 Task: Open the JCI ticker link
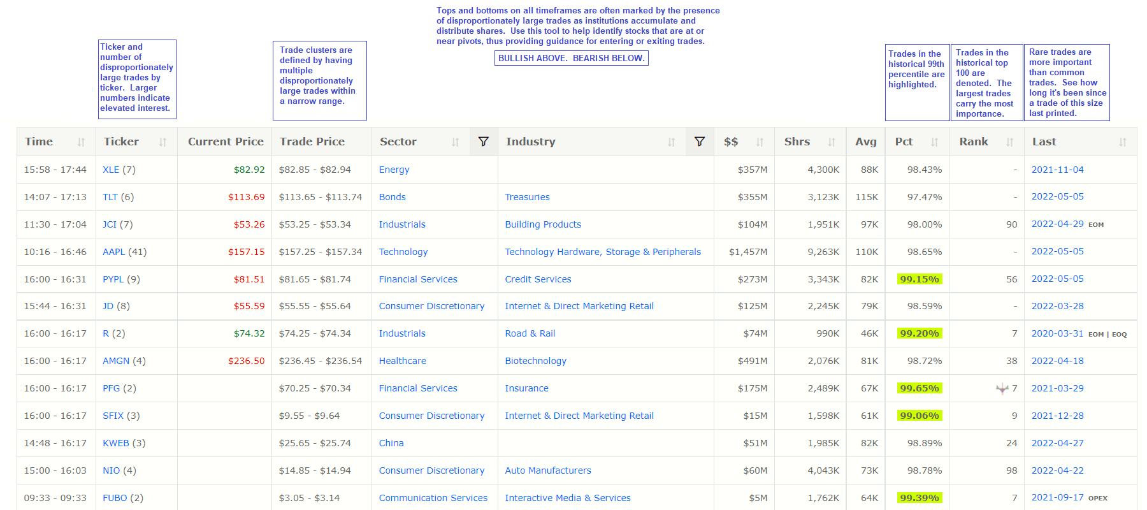110,224
